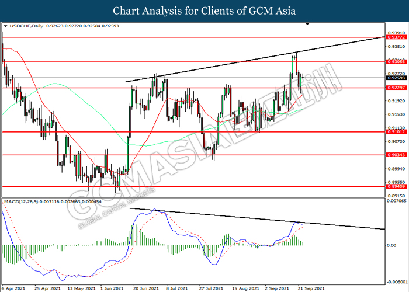Click the 6 Apr 2021 date label
The height and width of the screenshot is (292, 409).
pos(14,288)
